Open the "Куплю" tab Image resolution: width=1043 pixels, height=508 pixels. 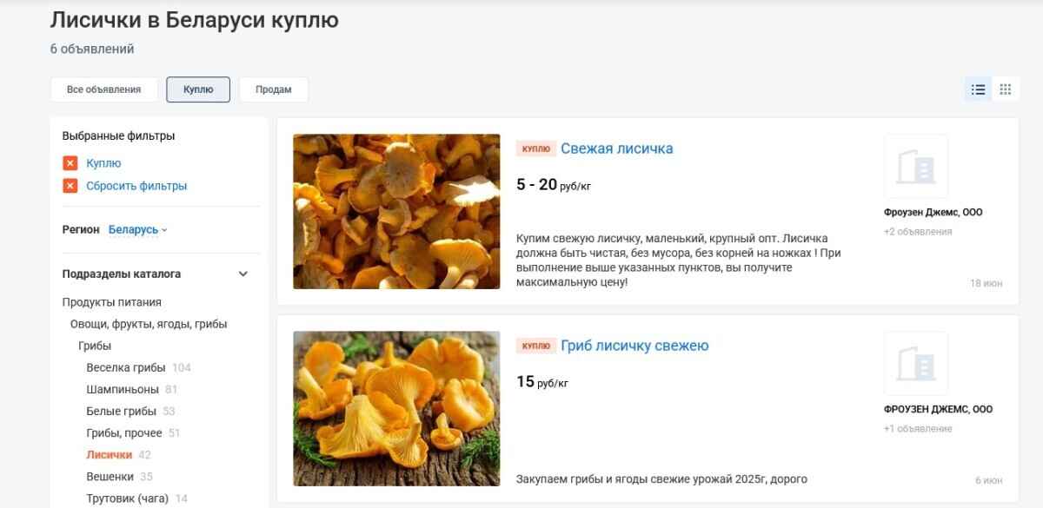pyautogui.click(x=198, y=89)
